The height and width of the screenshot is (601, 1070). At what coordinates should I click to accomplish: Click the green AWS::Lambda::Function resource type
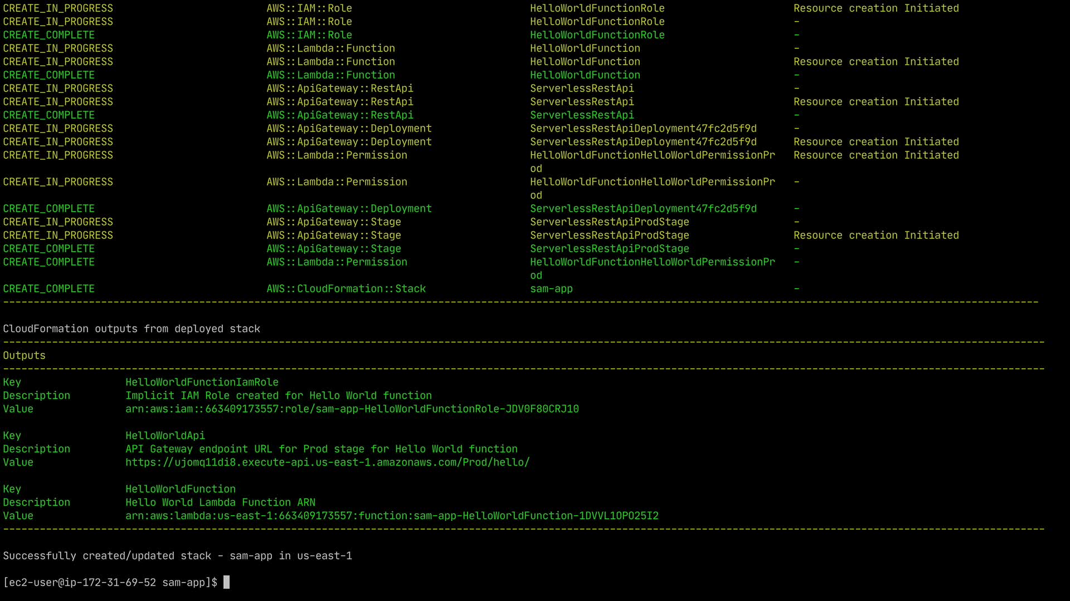pos(330,75)
